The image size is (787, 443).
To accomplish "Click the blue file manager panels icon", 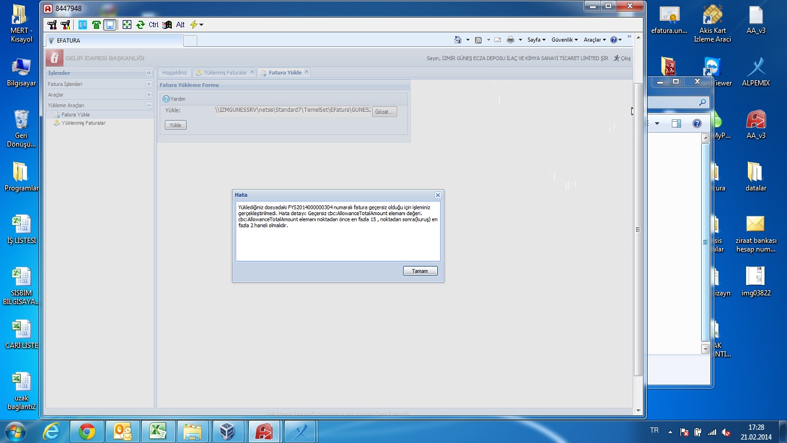I will [x=82, y=25].
